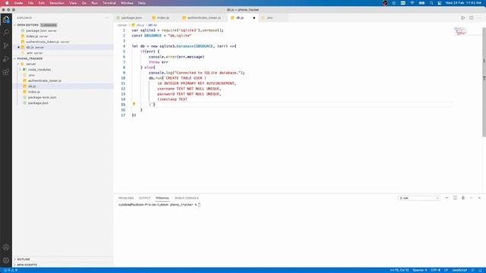Viewport: 486px width, 273px height.
Task: Expand the NPM SCRIPTS section
Action: pos(27,265)
